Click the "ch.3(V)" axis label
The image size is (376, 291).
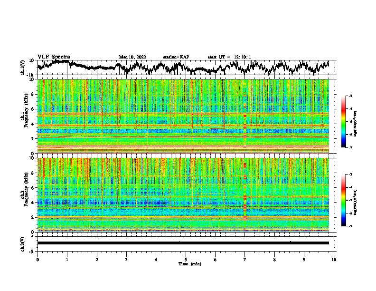(x=23, y=244)
